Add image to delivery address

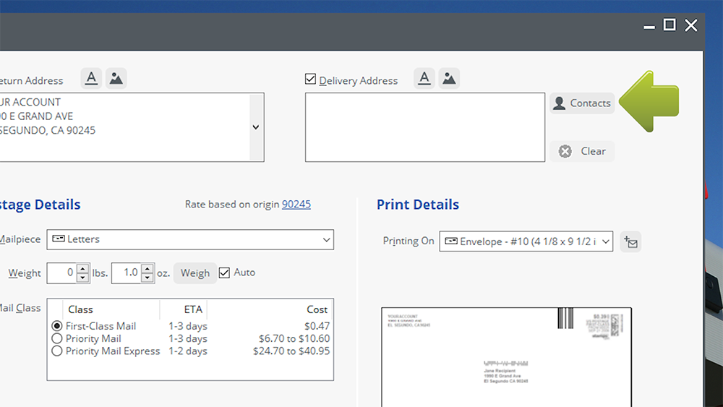click(449, 78)
